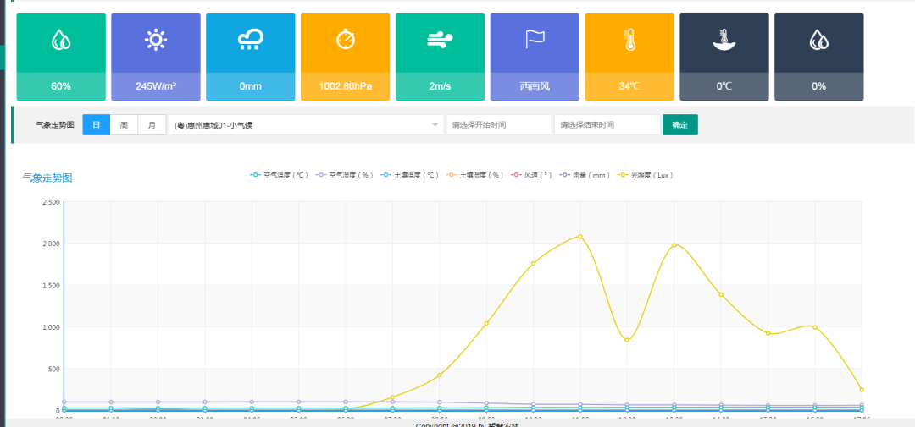Toggle the 空气温度（℃） legend series

tap(279, 175)
